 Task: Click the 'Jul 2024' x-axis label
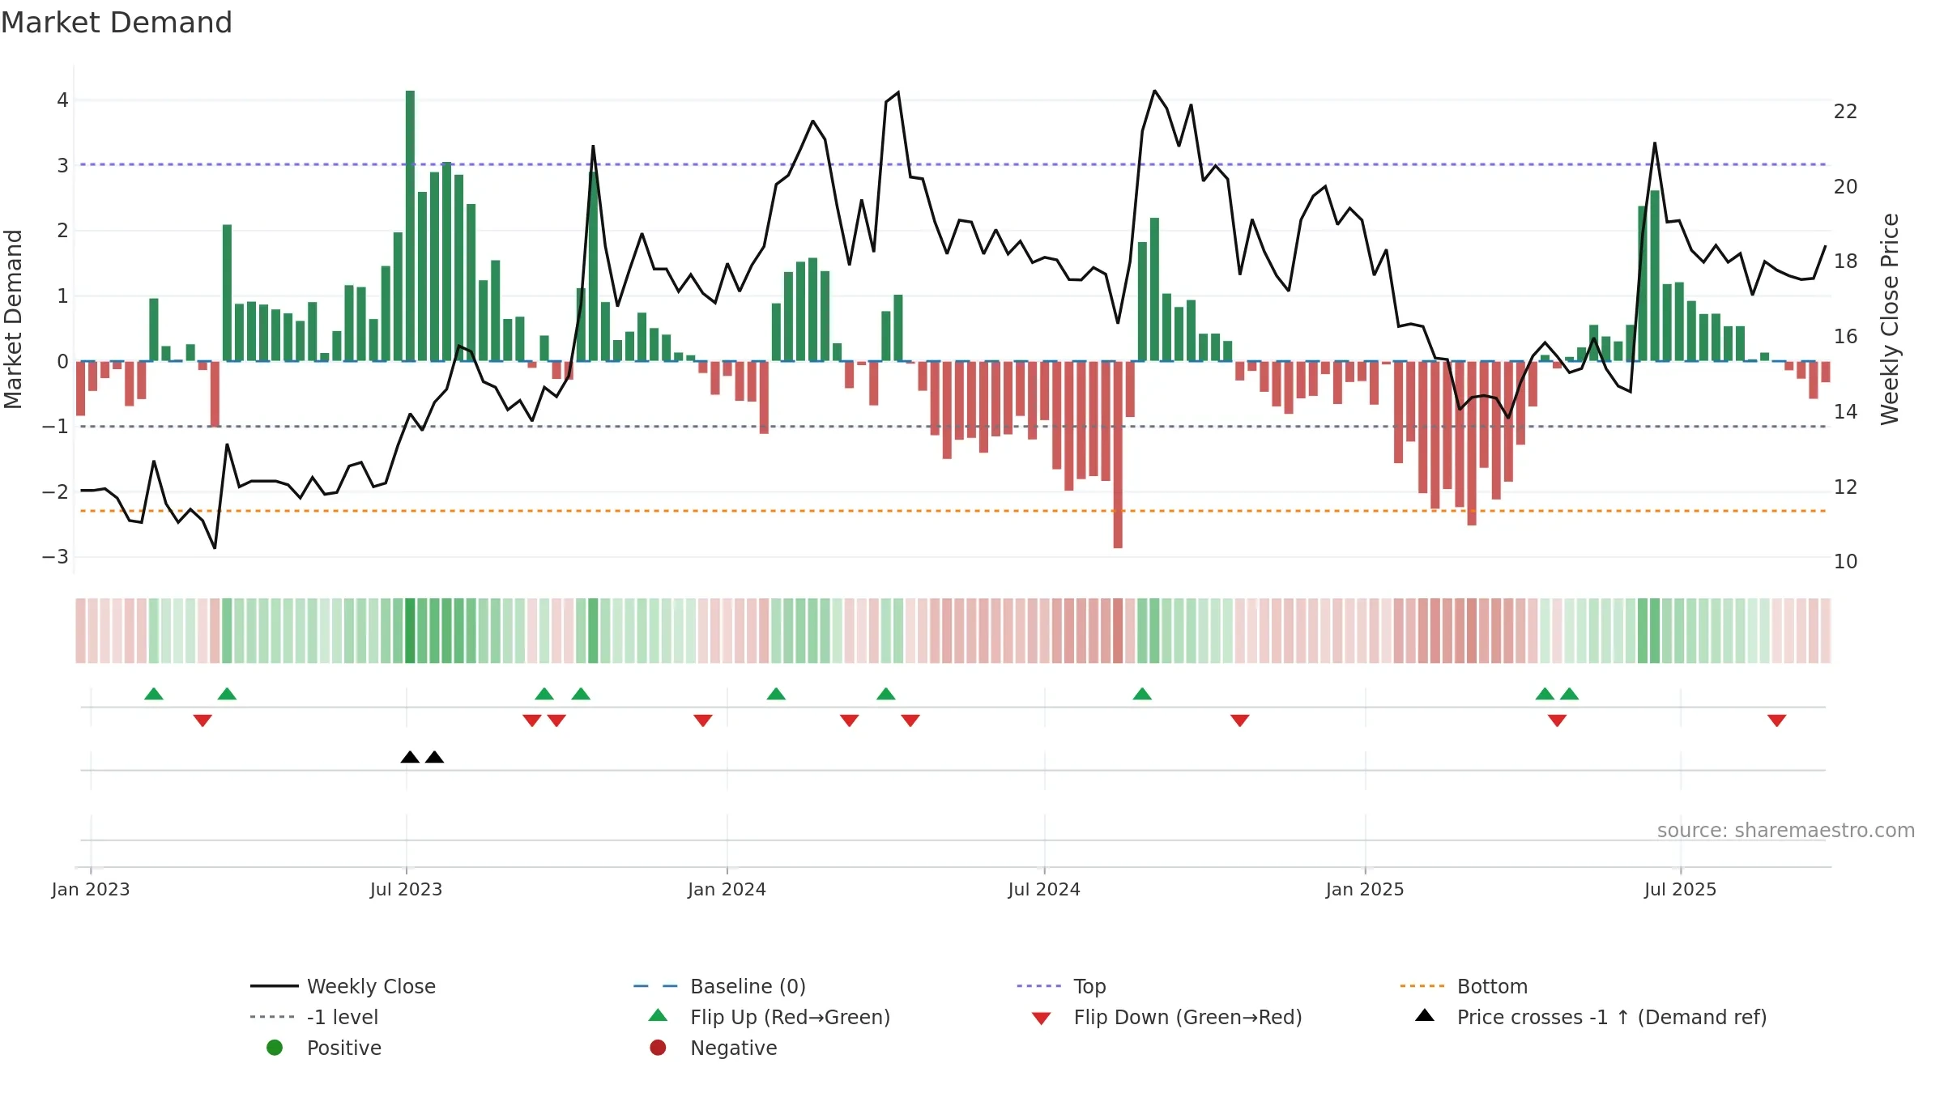coord(1044,889)
